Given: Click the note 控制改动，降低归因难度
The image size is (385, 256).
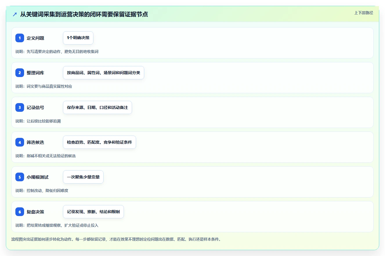Looking at the screenshot, I should point(42,191).
